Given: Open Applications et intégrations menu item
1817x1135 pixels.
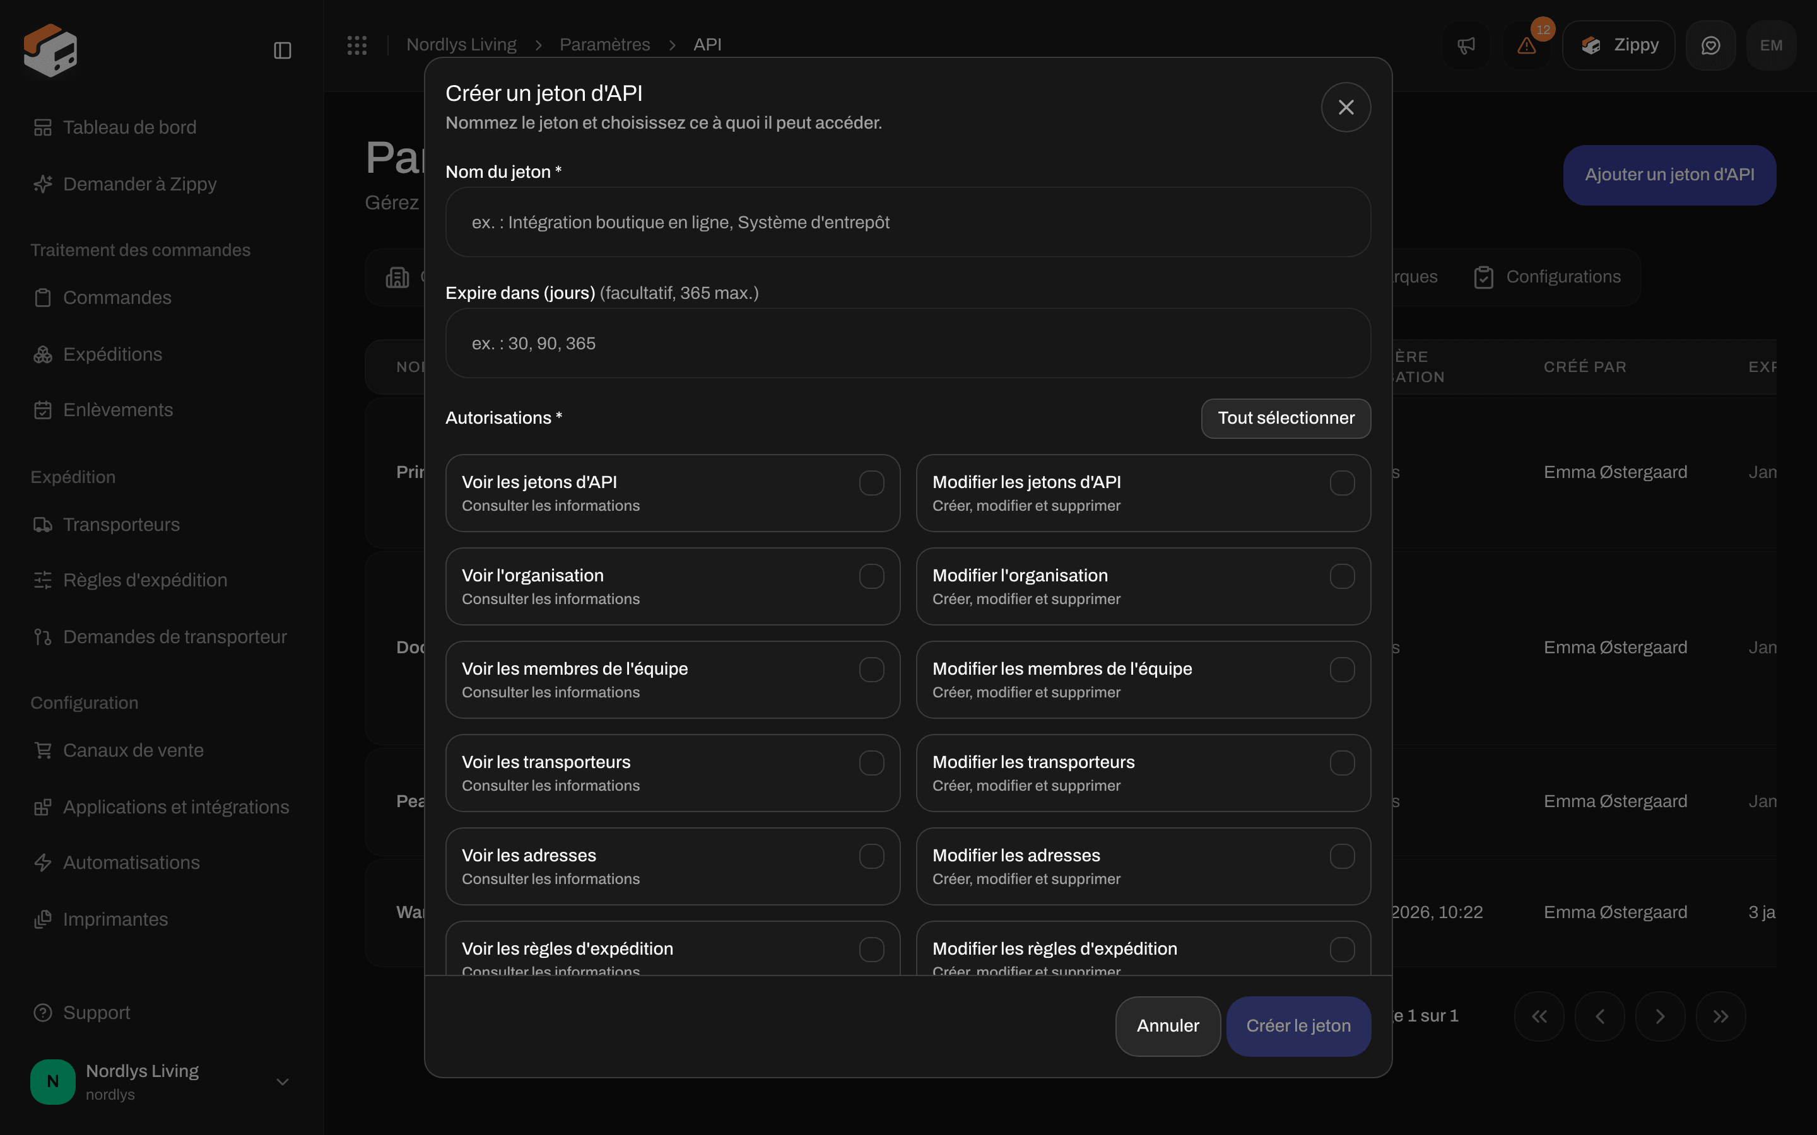Looking at the screenshot, I should tap(162, 807).
